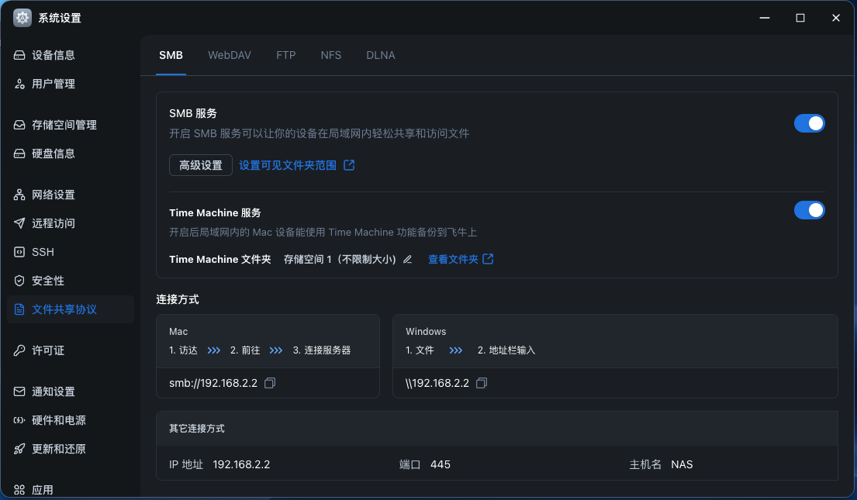Screen dimensions: 857x500
Task: Click the user management person icon
Action: coord(19,84)
